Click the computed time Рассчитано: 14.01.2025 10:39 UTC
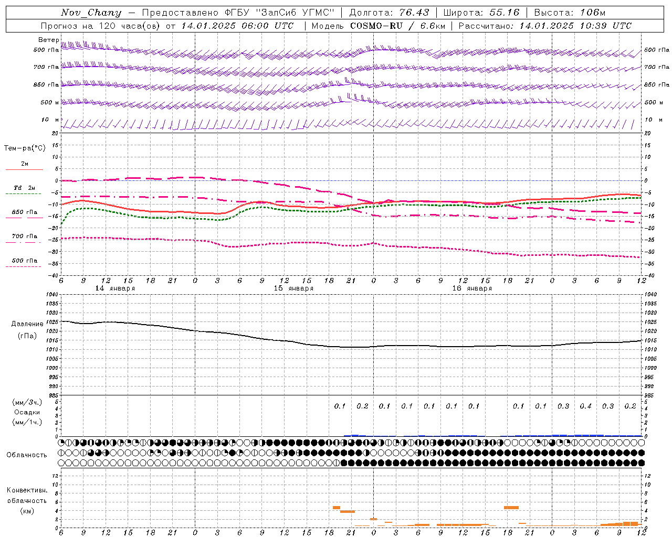The width and height of the screenshot is (672, 537). coord(545,26)
